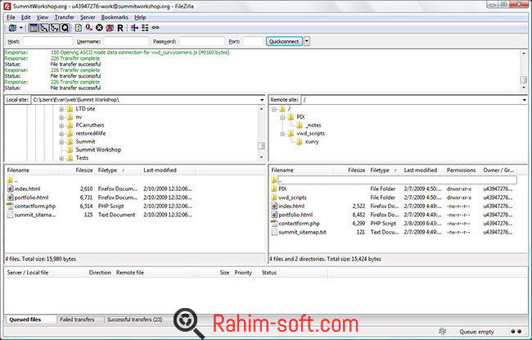
Task: Refresh the file and folder lists
Action: coord(79,28)
